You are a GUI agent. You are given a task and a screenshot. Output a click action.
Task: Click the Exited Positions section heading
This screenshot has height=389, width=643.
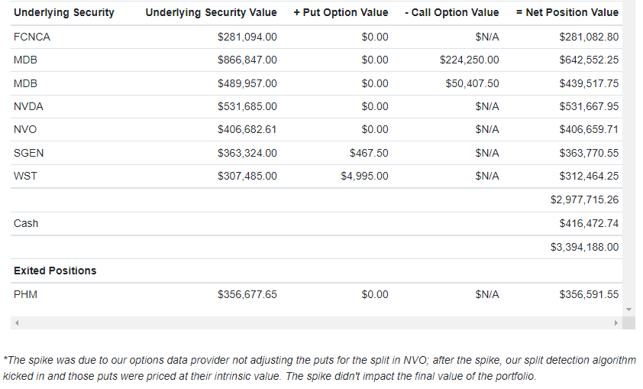tap(55, 271)
